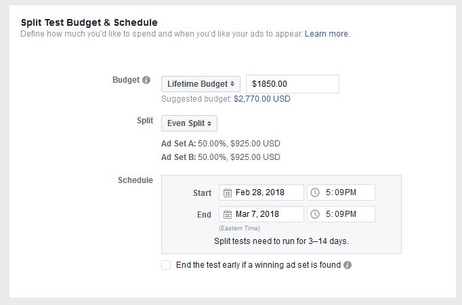Click the Ad Set A allocation text

[221, 144]
